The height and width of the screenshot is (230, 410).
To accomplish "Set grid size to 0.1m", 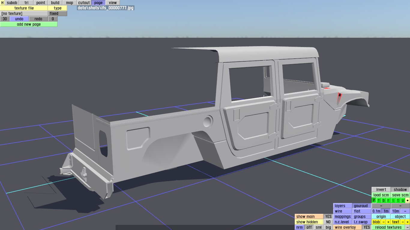I will [x=376, y=211].
